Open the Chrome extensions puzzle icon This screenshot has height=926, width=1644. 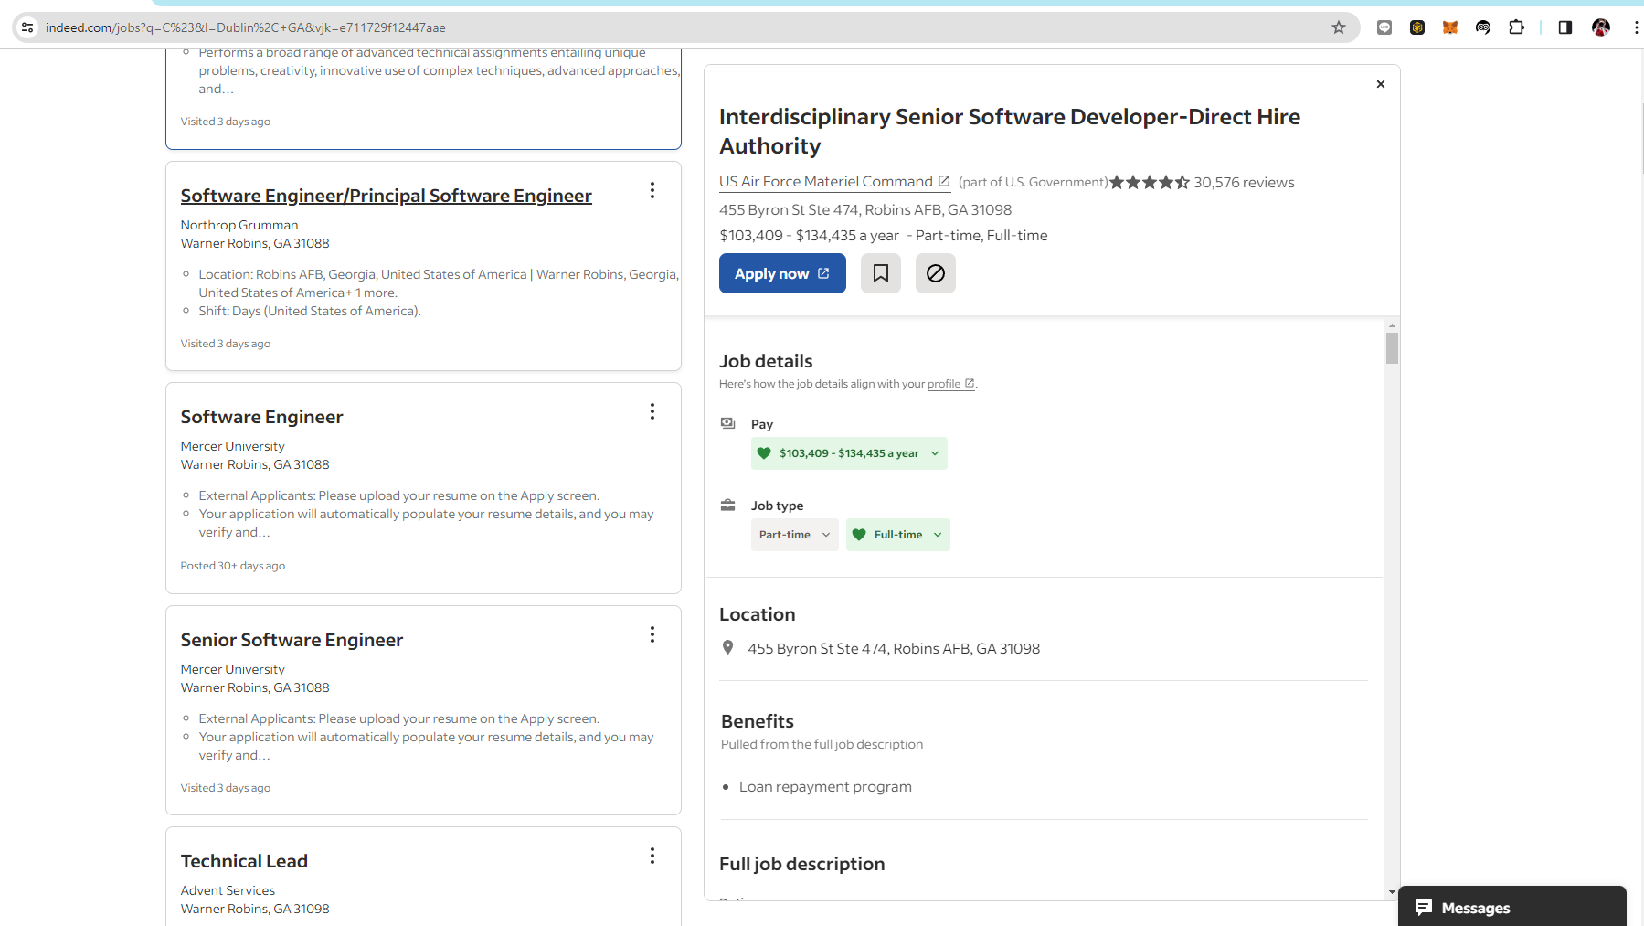click(1517, 27)
